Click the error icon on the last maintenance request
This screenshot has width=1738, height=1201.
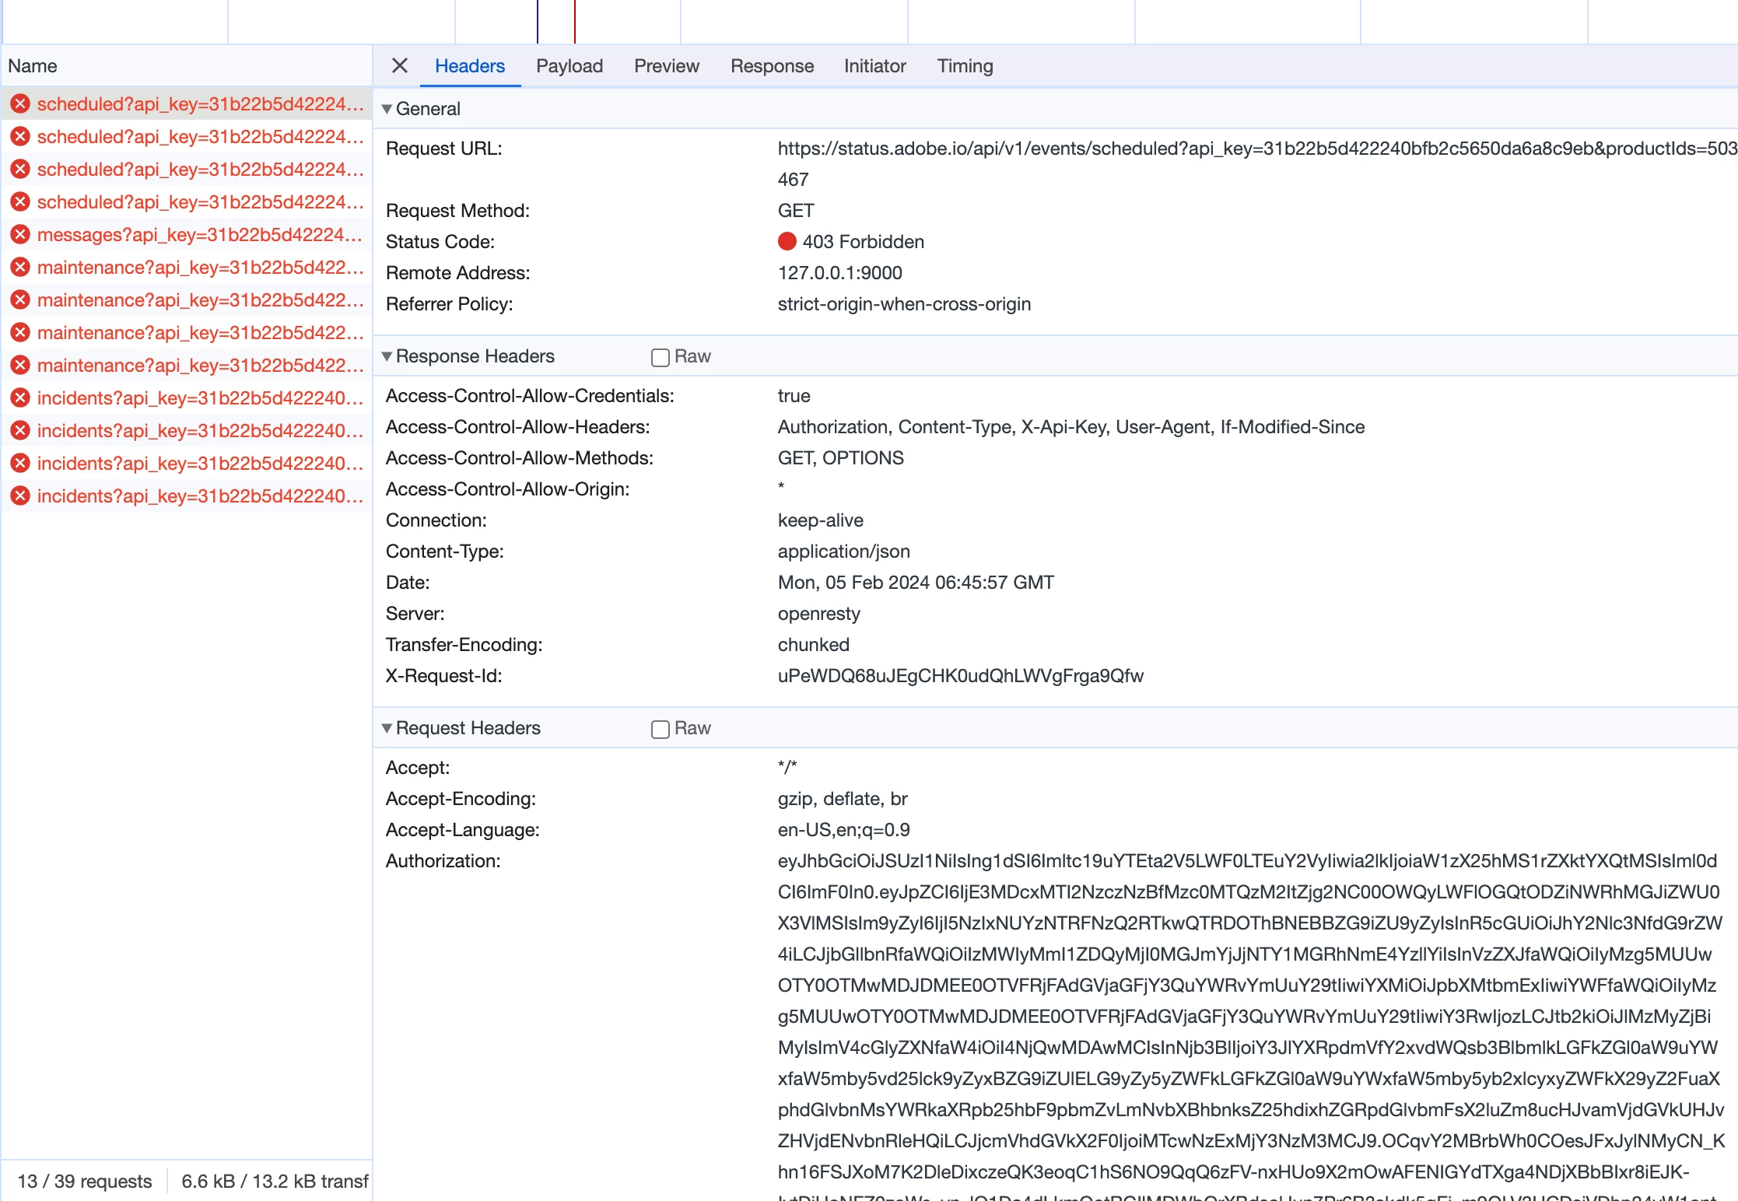point(20,365)
